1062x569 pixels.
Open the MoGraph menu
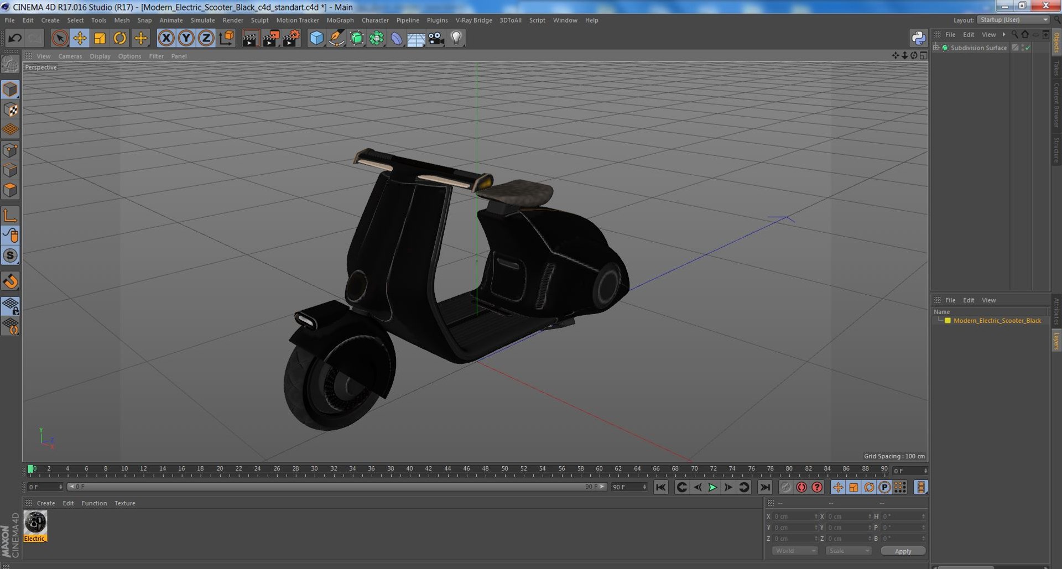(x=340, y=20)
